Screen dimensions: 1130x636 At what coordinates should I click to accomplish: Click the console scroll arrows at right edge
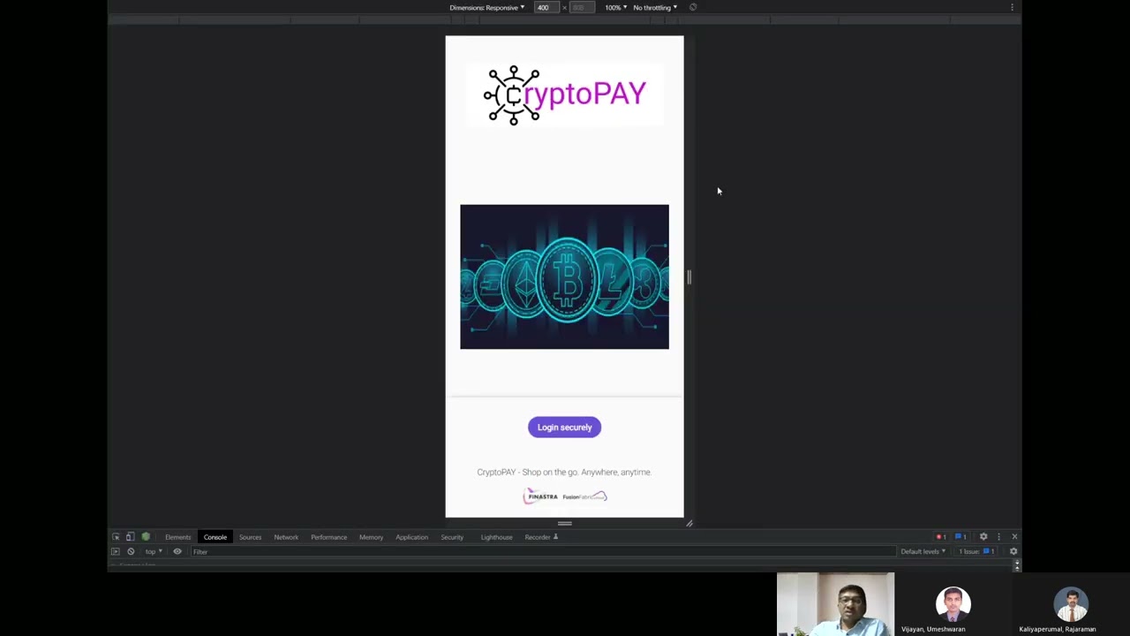[x=1017, y=564]
